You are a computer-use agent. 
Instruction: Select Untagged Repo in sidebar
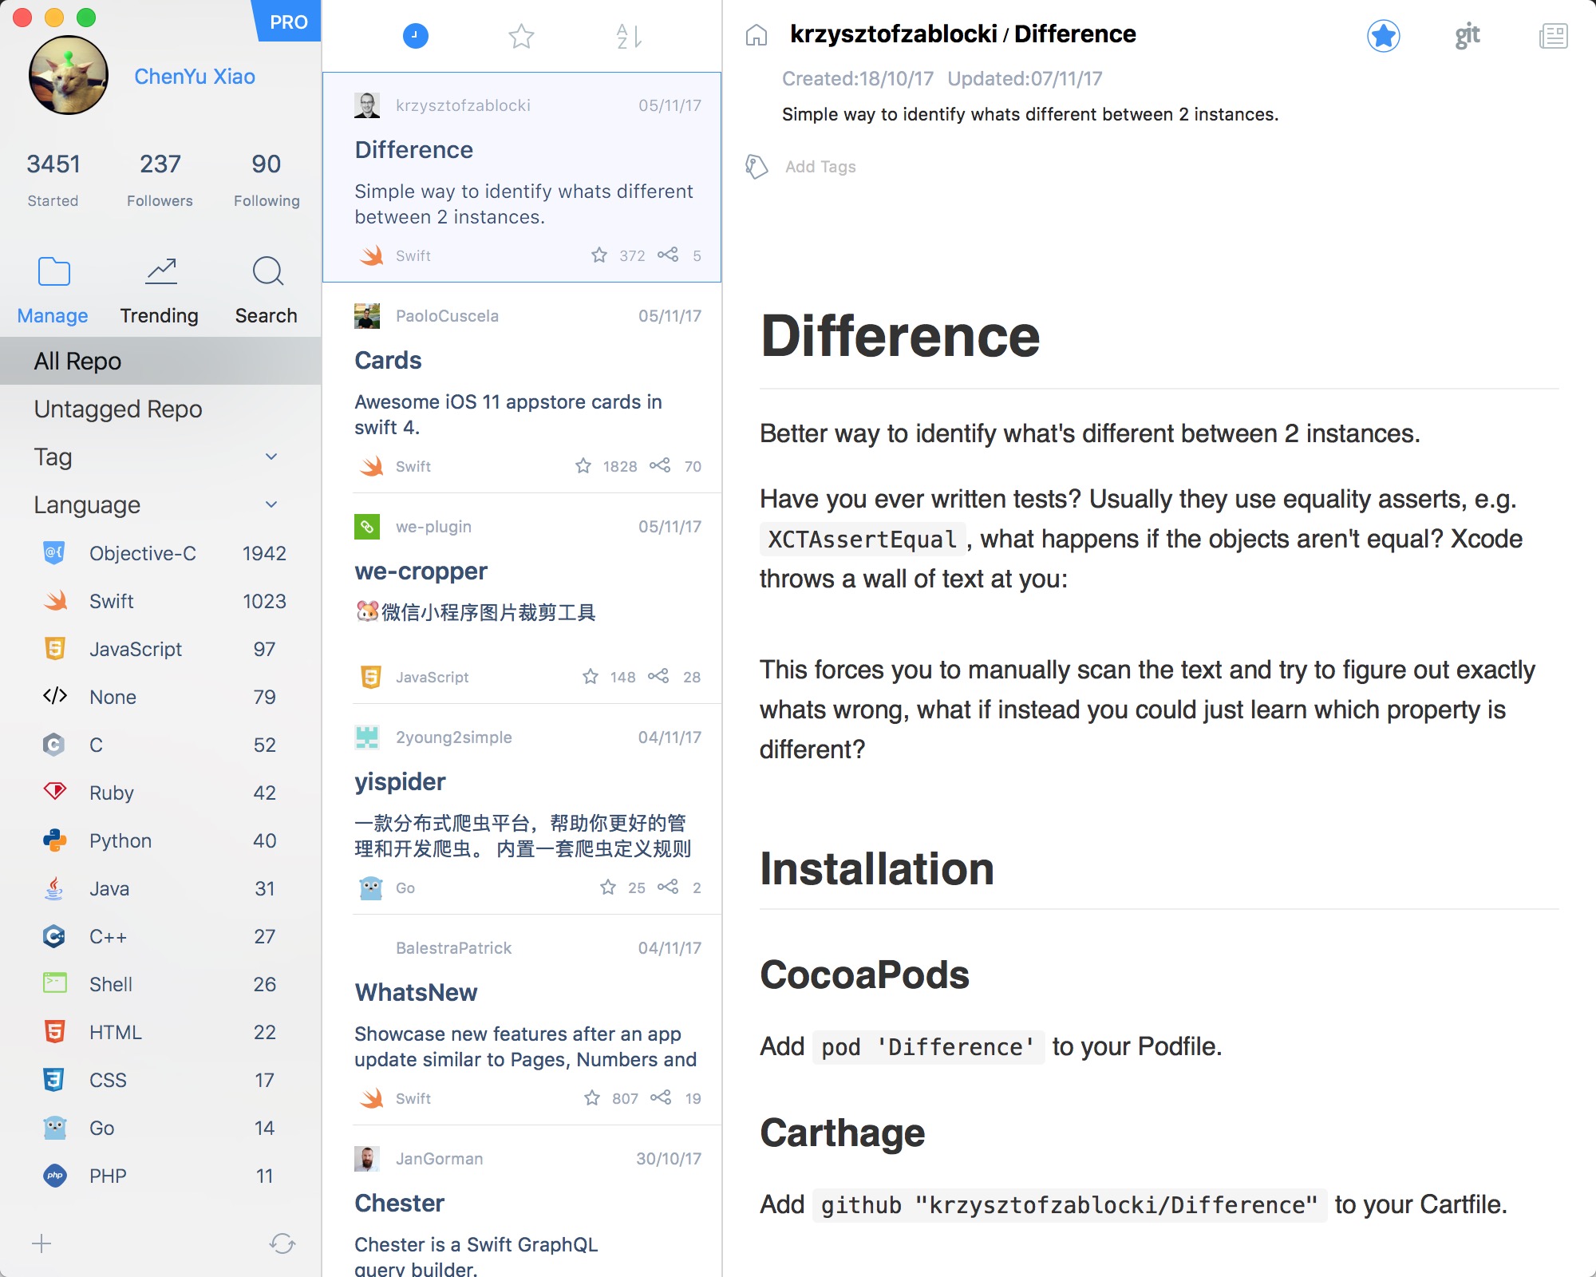click(118, 409)
